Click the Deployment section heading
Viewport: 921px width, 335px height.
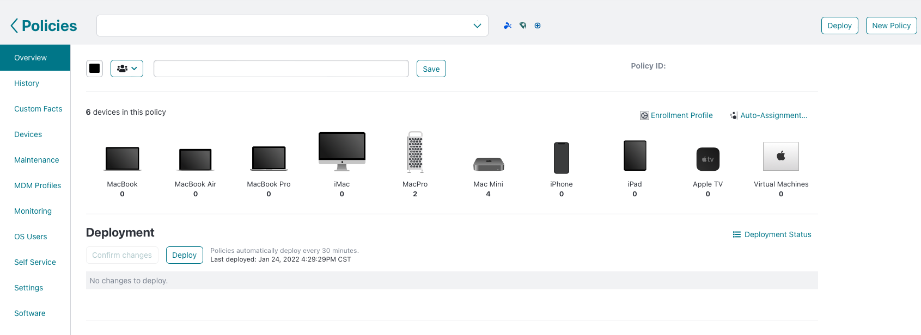pos(120,232)
